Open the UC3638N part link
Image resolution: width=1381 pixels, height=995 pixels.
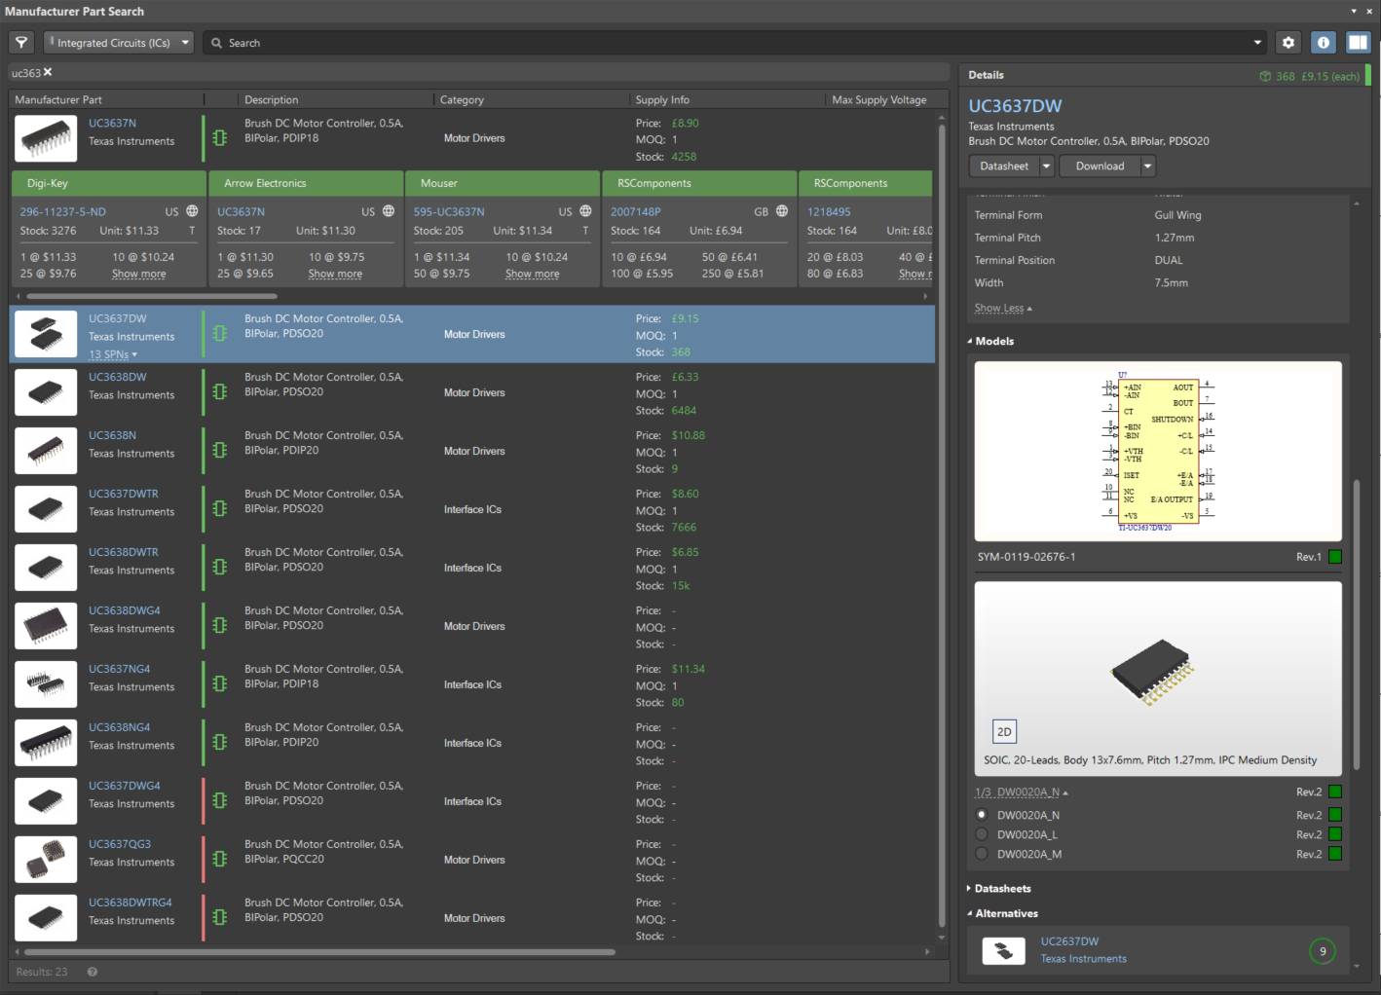click(x=112, y=435)
